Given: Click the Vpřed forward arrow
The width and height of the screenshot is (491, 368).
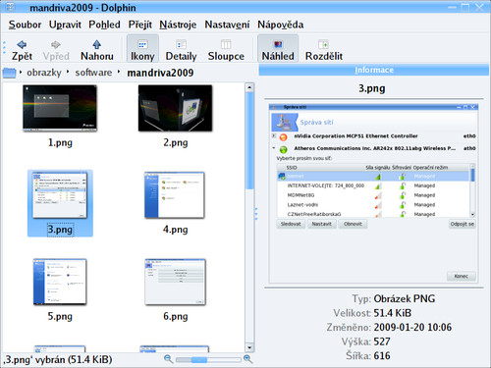Looking at the screenshot, I should click(x=56, y=50).
